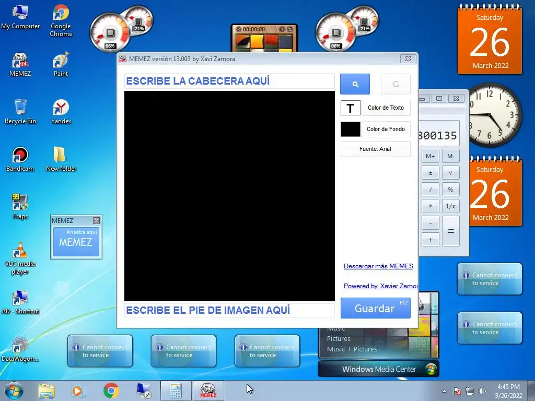This screenshot has width=535, height=401.
Task: Click the % key in Calculator
Action: 451,190
